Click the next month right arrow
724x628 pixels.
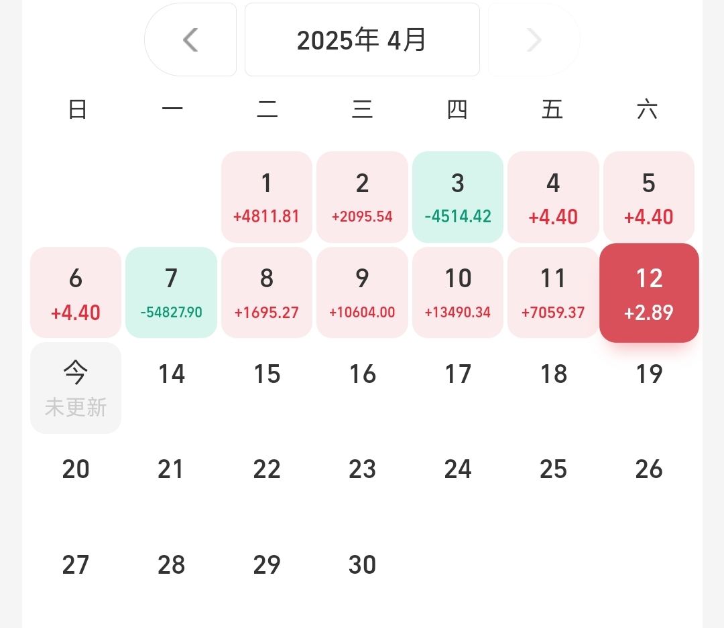pyautogui.click(x=534, y=40)
